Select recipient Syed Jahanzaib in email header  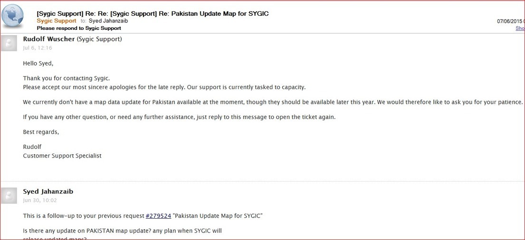click(108, 21)
